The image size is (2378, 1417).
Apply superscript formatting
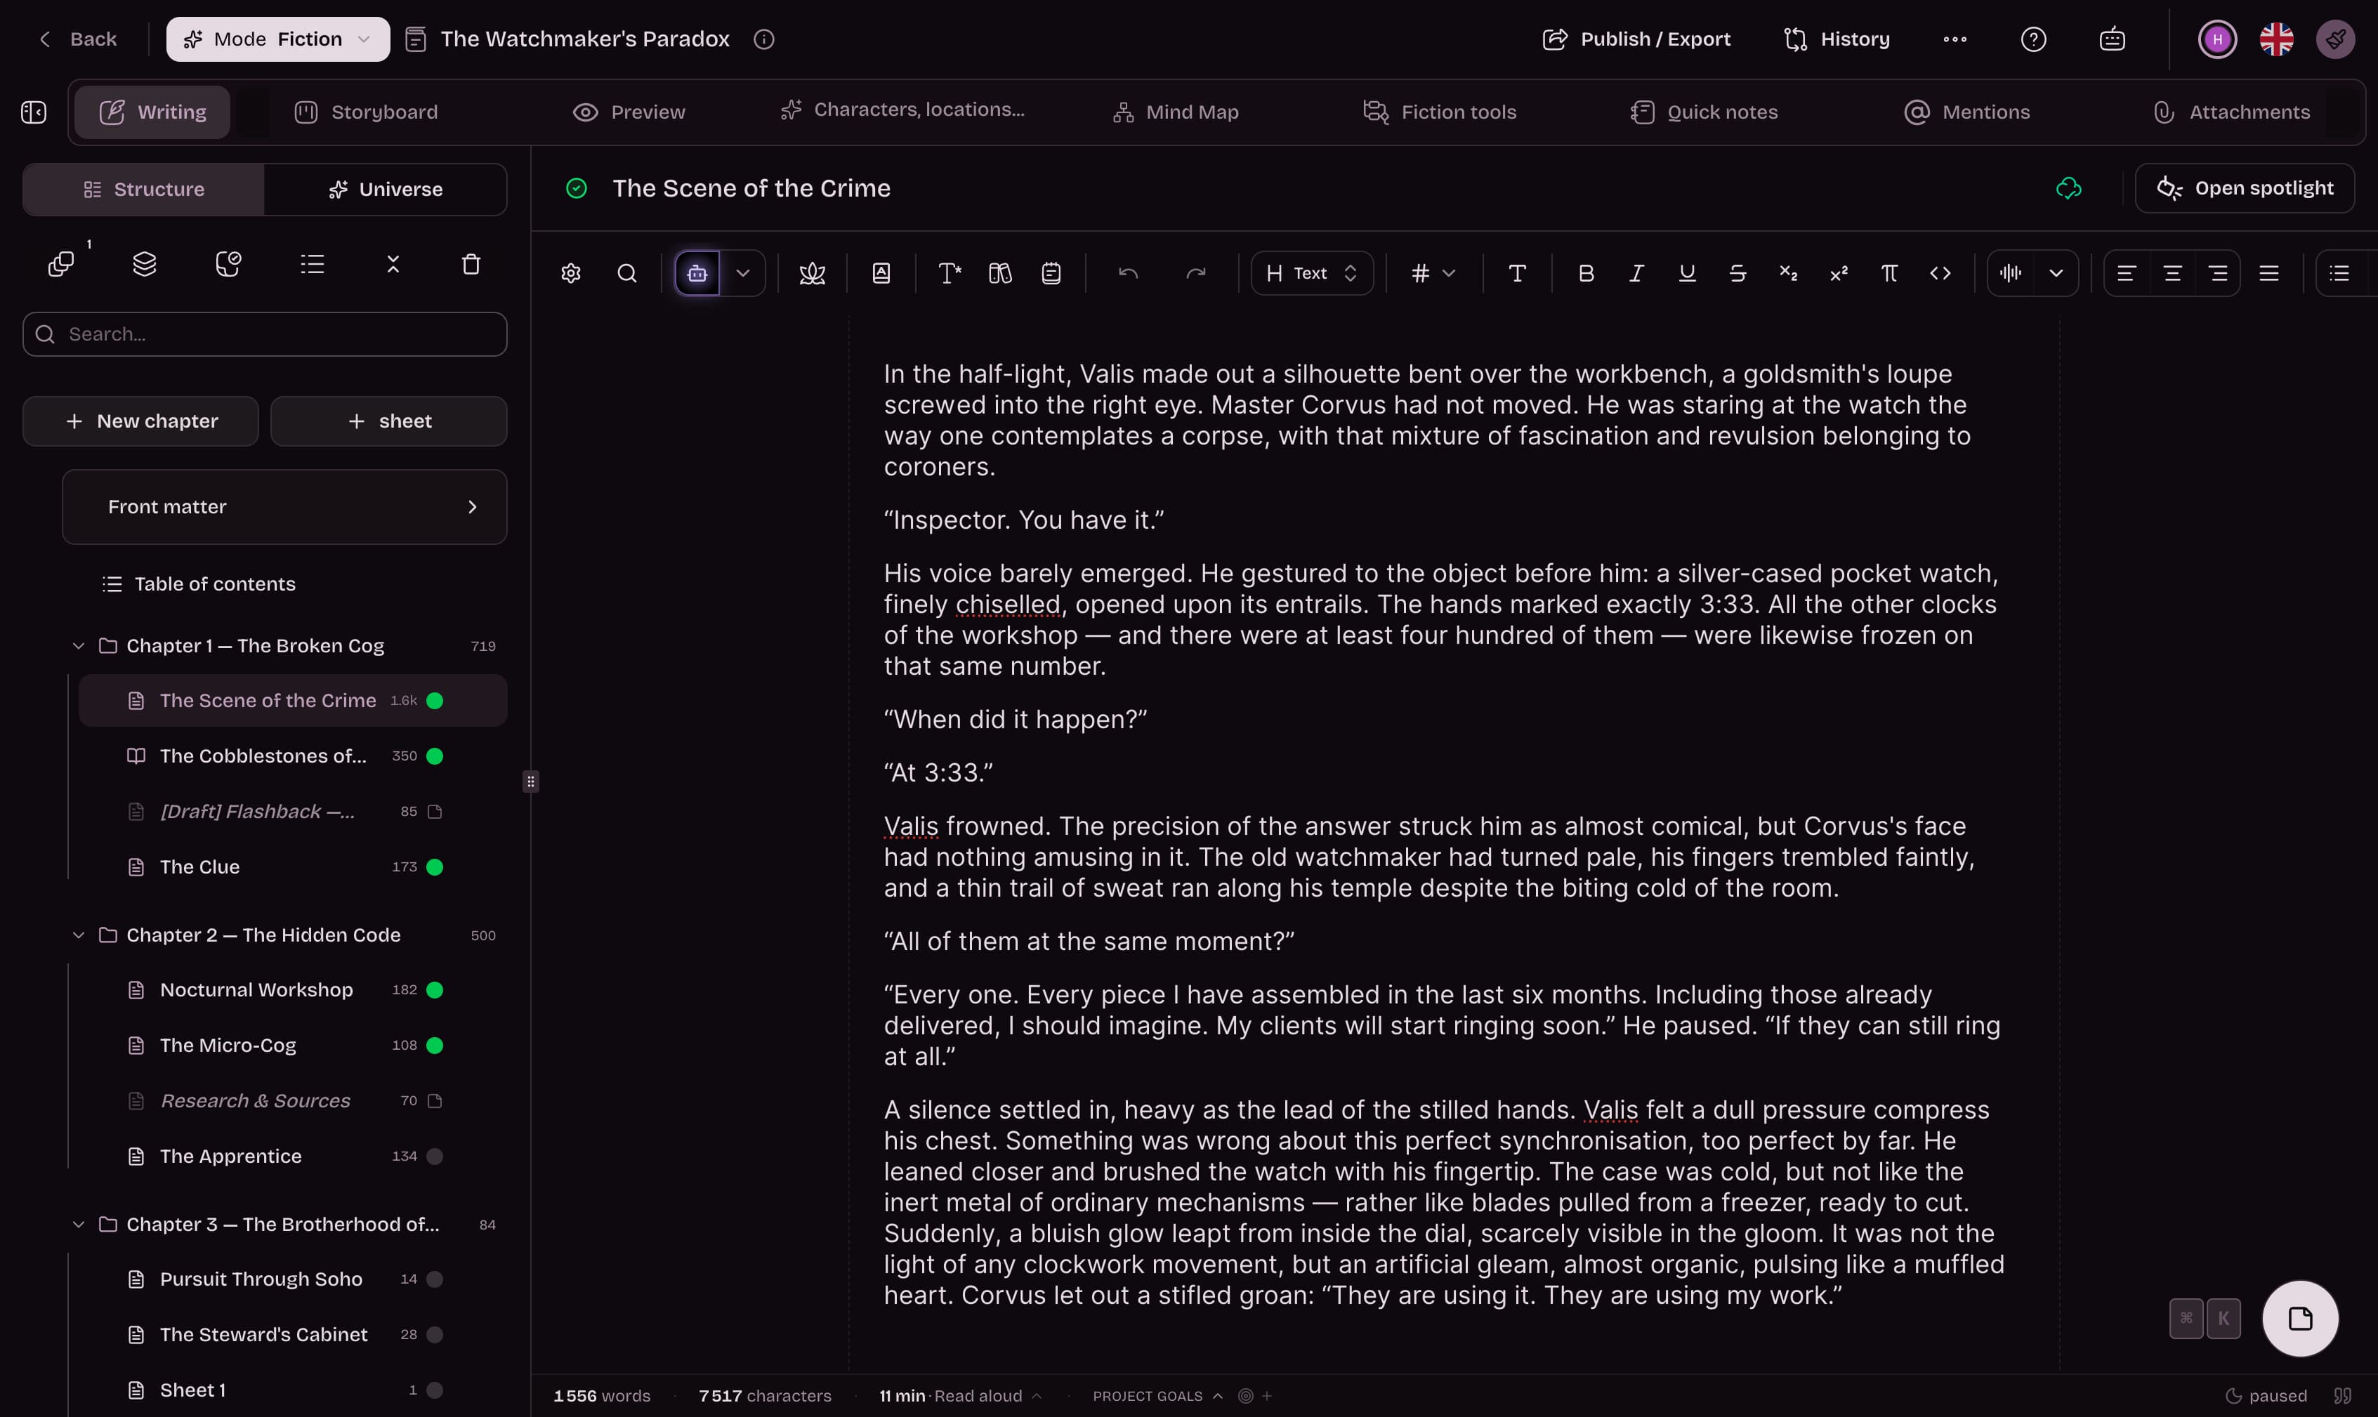point(1839,274)
